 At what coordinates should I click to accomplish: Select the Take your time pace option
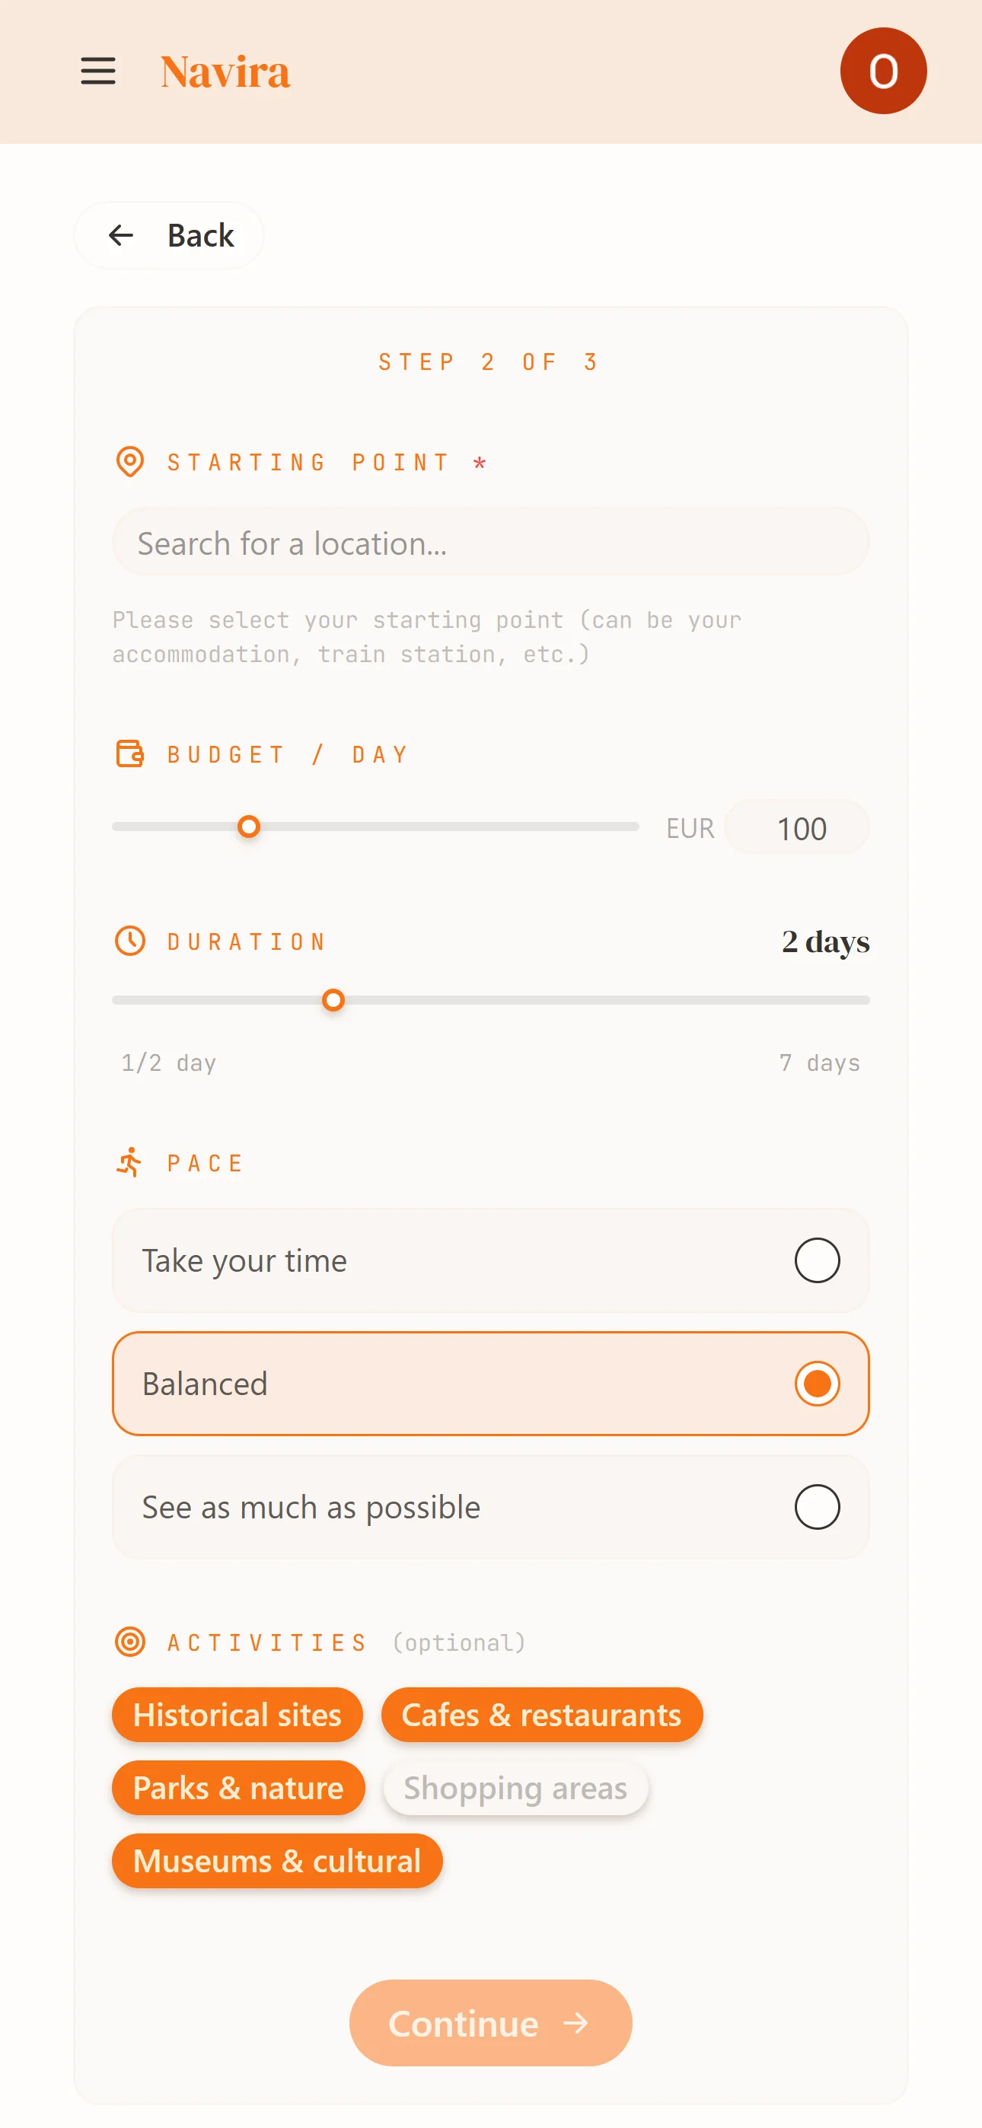pos(489,1260)
